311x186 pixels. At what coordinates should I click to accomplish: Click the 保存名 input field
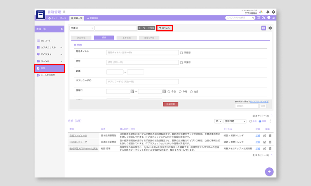(x=247, y=106)
